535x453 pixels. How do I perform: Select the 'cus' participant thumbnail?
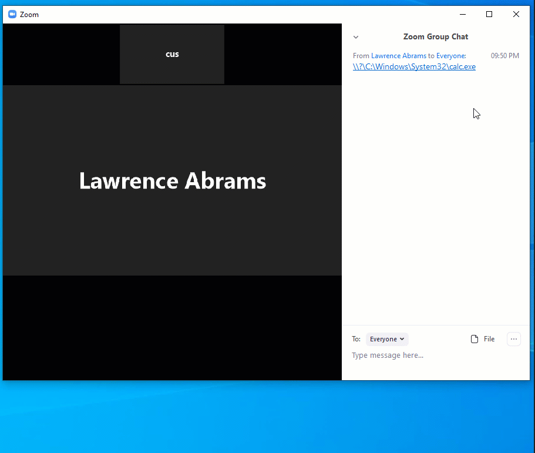click(x=172, y=54)
